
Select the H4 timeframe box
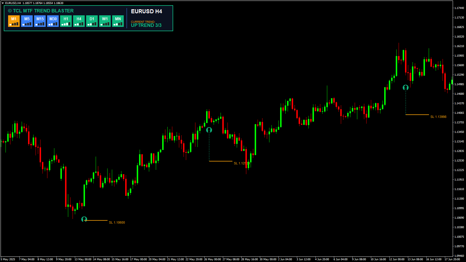coord(79,21)
